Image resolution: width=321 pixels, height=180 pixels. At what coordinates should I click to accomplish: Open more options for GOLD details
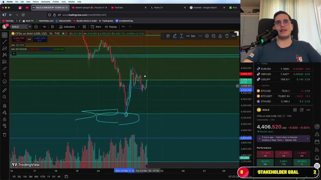pos(308,110)
